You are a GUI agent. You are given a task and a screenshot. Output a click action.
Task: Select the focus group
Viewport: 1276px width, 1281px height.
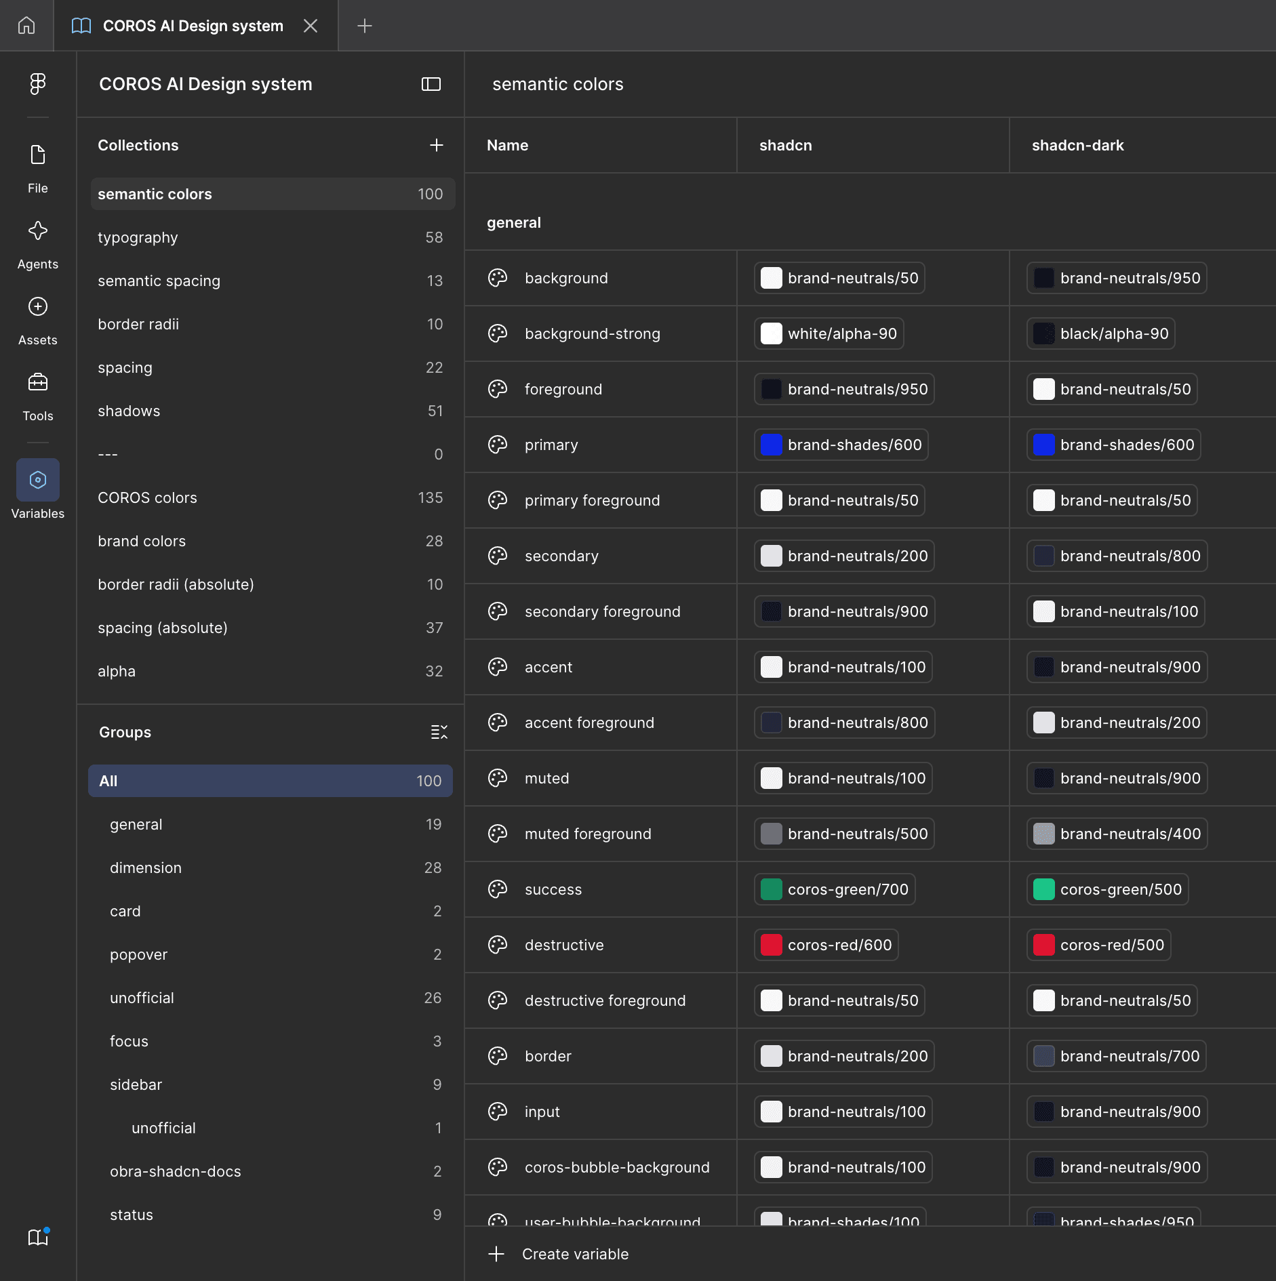point(271,1041)
